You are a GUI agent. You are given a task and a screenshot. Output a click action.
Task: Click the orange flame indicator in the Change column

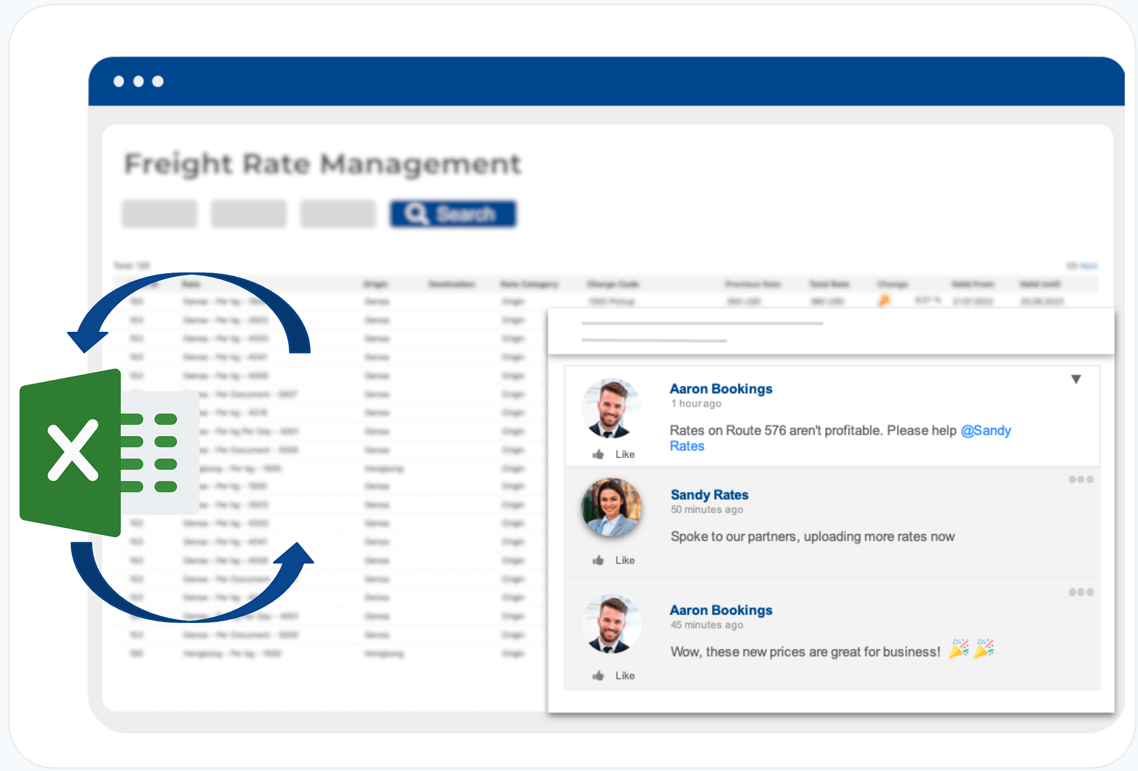884,300
